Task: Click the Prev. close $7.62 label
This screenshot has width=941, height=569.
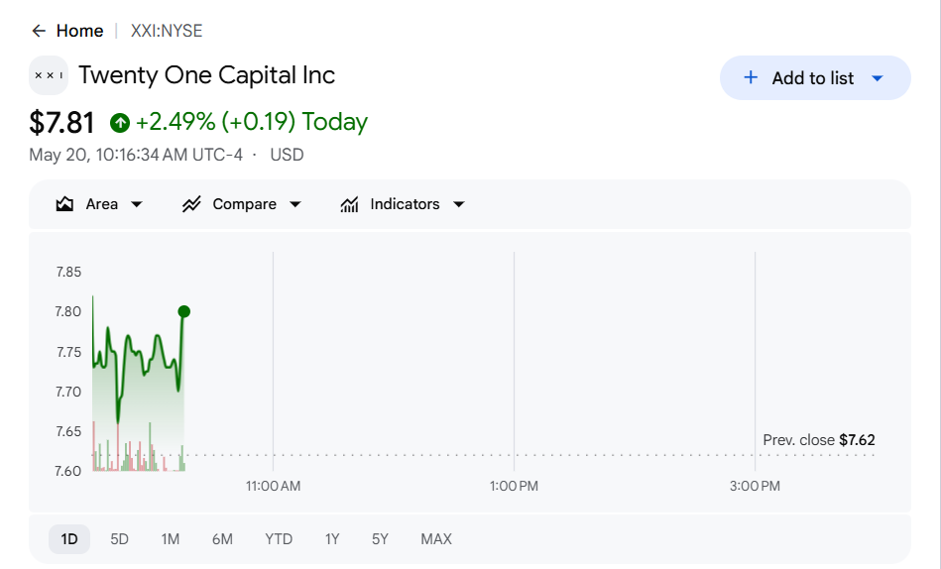Action: pyautogui.click(x=819, y=440)
